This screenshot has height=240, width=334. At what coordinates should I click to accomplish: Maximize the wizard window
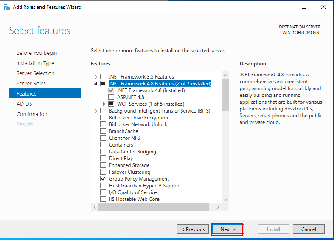[x=304, y=7]
